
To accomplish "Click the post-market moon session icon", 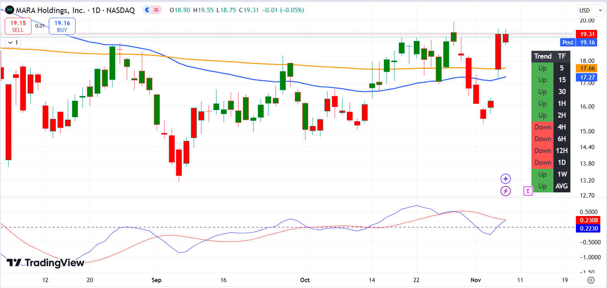I will pyautogui.click(x=148, y=10).
